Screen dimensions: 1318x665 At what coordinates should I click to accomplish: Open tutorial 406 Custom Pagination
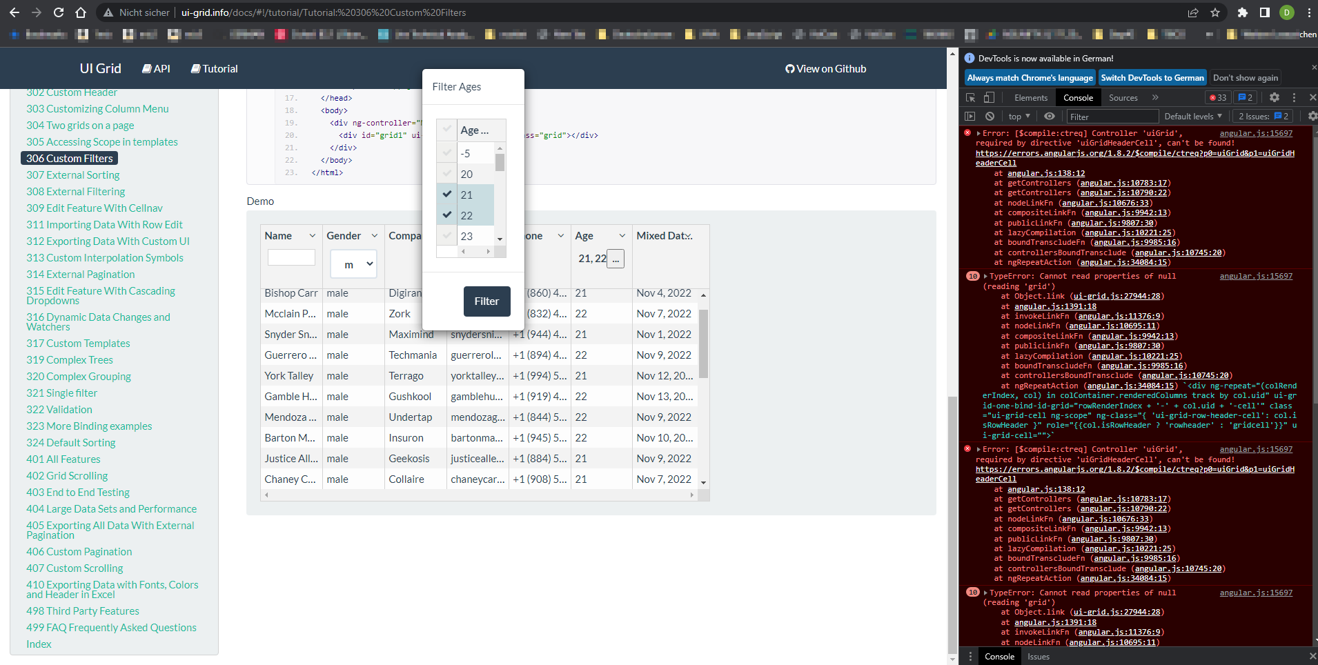[79, 552]
